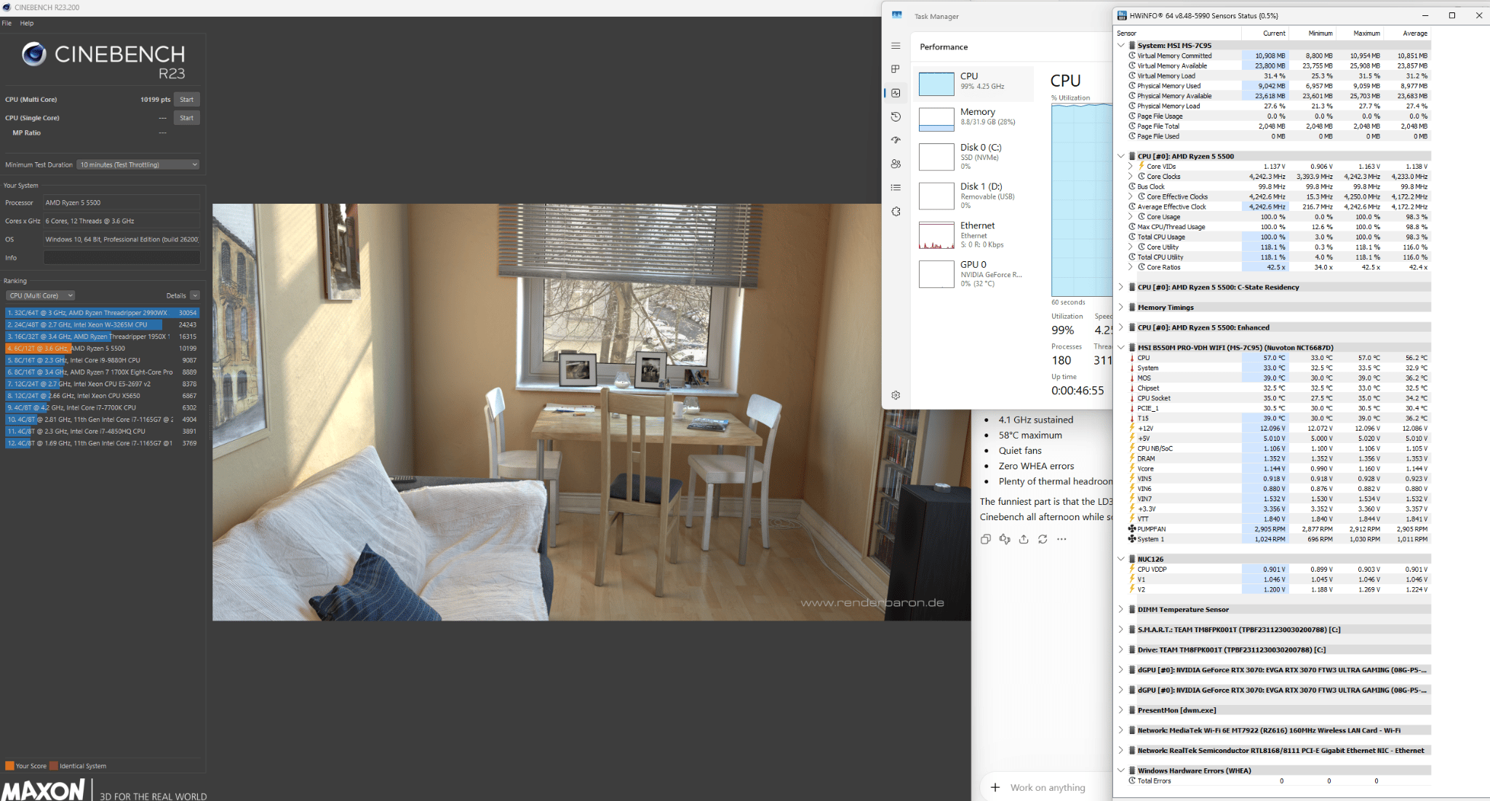Image resolution: width=1490 pixels, height=801 pixels.
Task: Click share icon under chat response
Action: [x=1024, y=539]
